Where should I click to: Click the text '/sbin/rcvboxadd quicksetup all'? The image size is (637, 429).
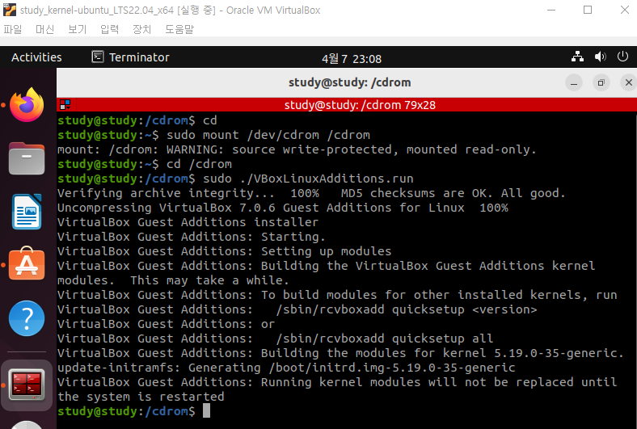pos(384,339)
